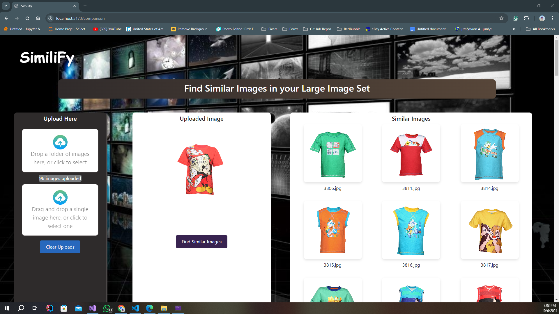The height and width of the screenshot is (314, 559).
Task: Open the Photo Editor : Pixlr bookmark
Action: pos(236,29)
